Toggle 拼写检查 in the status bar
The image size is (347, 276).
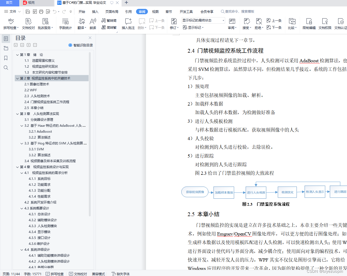pos(55,274)
